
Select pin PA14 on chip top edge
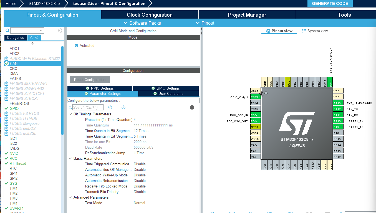pyautogui.click(x=330, y=82)
